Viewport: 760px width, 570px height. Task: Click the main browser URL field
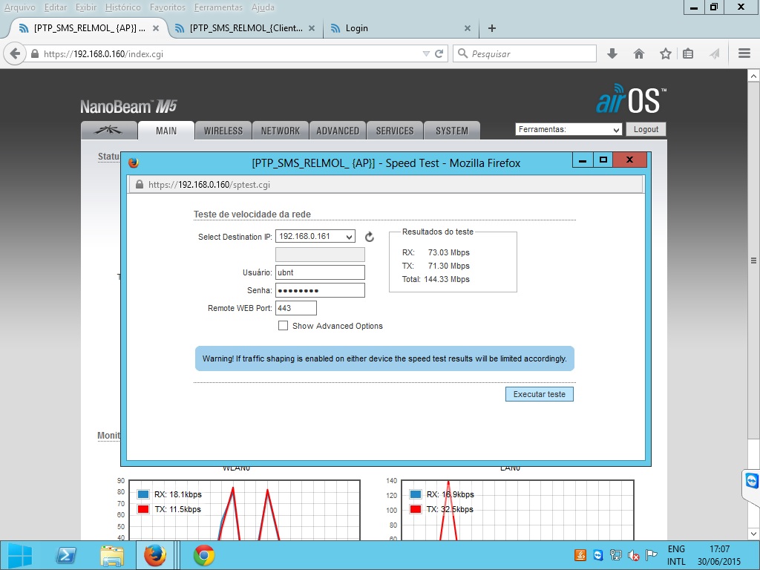point(232,53)
